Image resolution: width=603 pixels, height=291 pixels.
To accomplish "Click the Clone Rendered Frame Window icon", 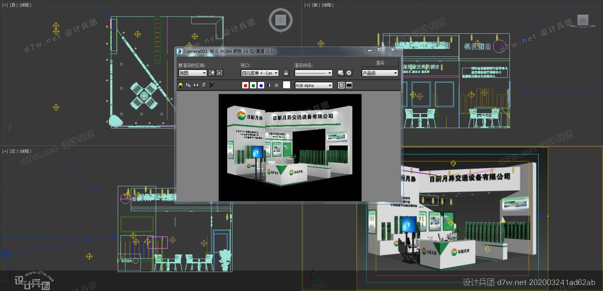I will (x=196, y=85).
